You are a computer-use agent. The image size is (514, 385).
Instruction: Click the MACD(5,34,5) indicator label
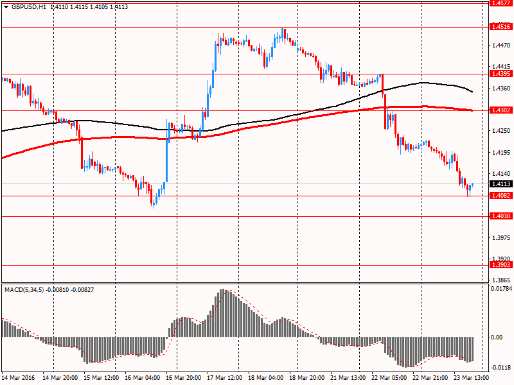coord(24,290)
